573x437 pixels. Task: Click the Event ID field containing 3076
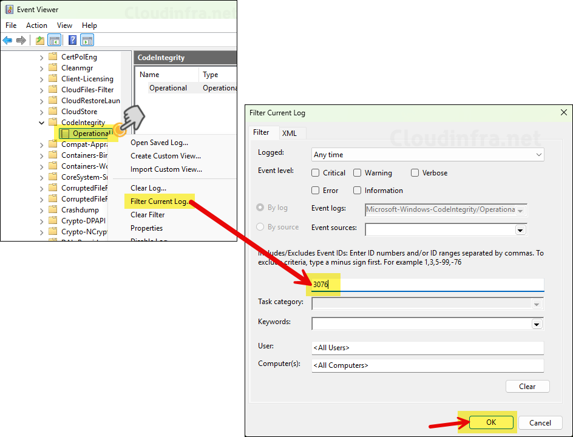click(427, 285)
